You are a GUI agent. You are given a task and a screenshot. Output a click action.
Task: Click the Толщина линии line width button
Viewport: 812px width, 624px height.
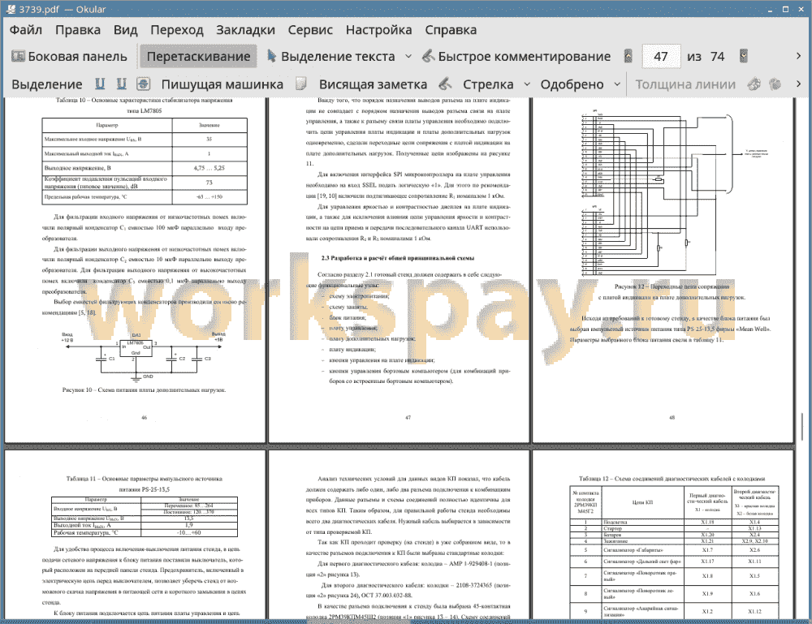[x=685, y=84]
